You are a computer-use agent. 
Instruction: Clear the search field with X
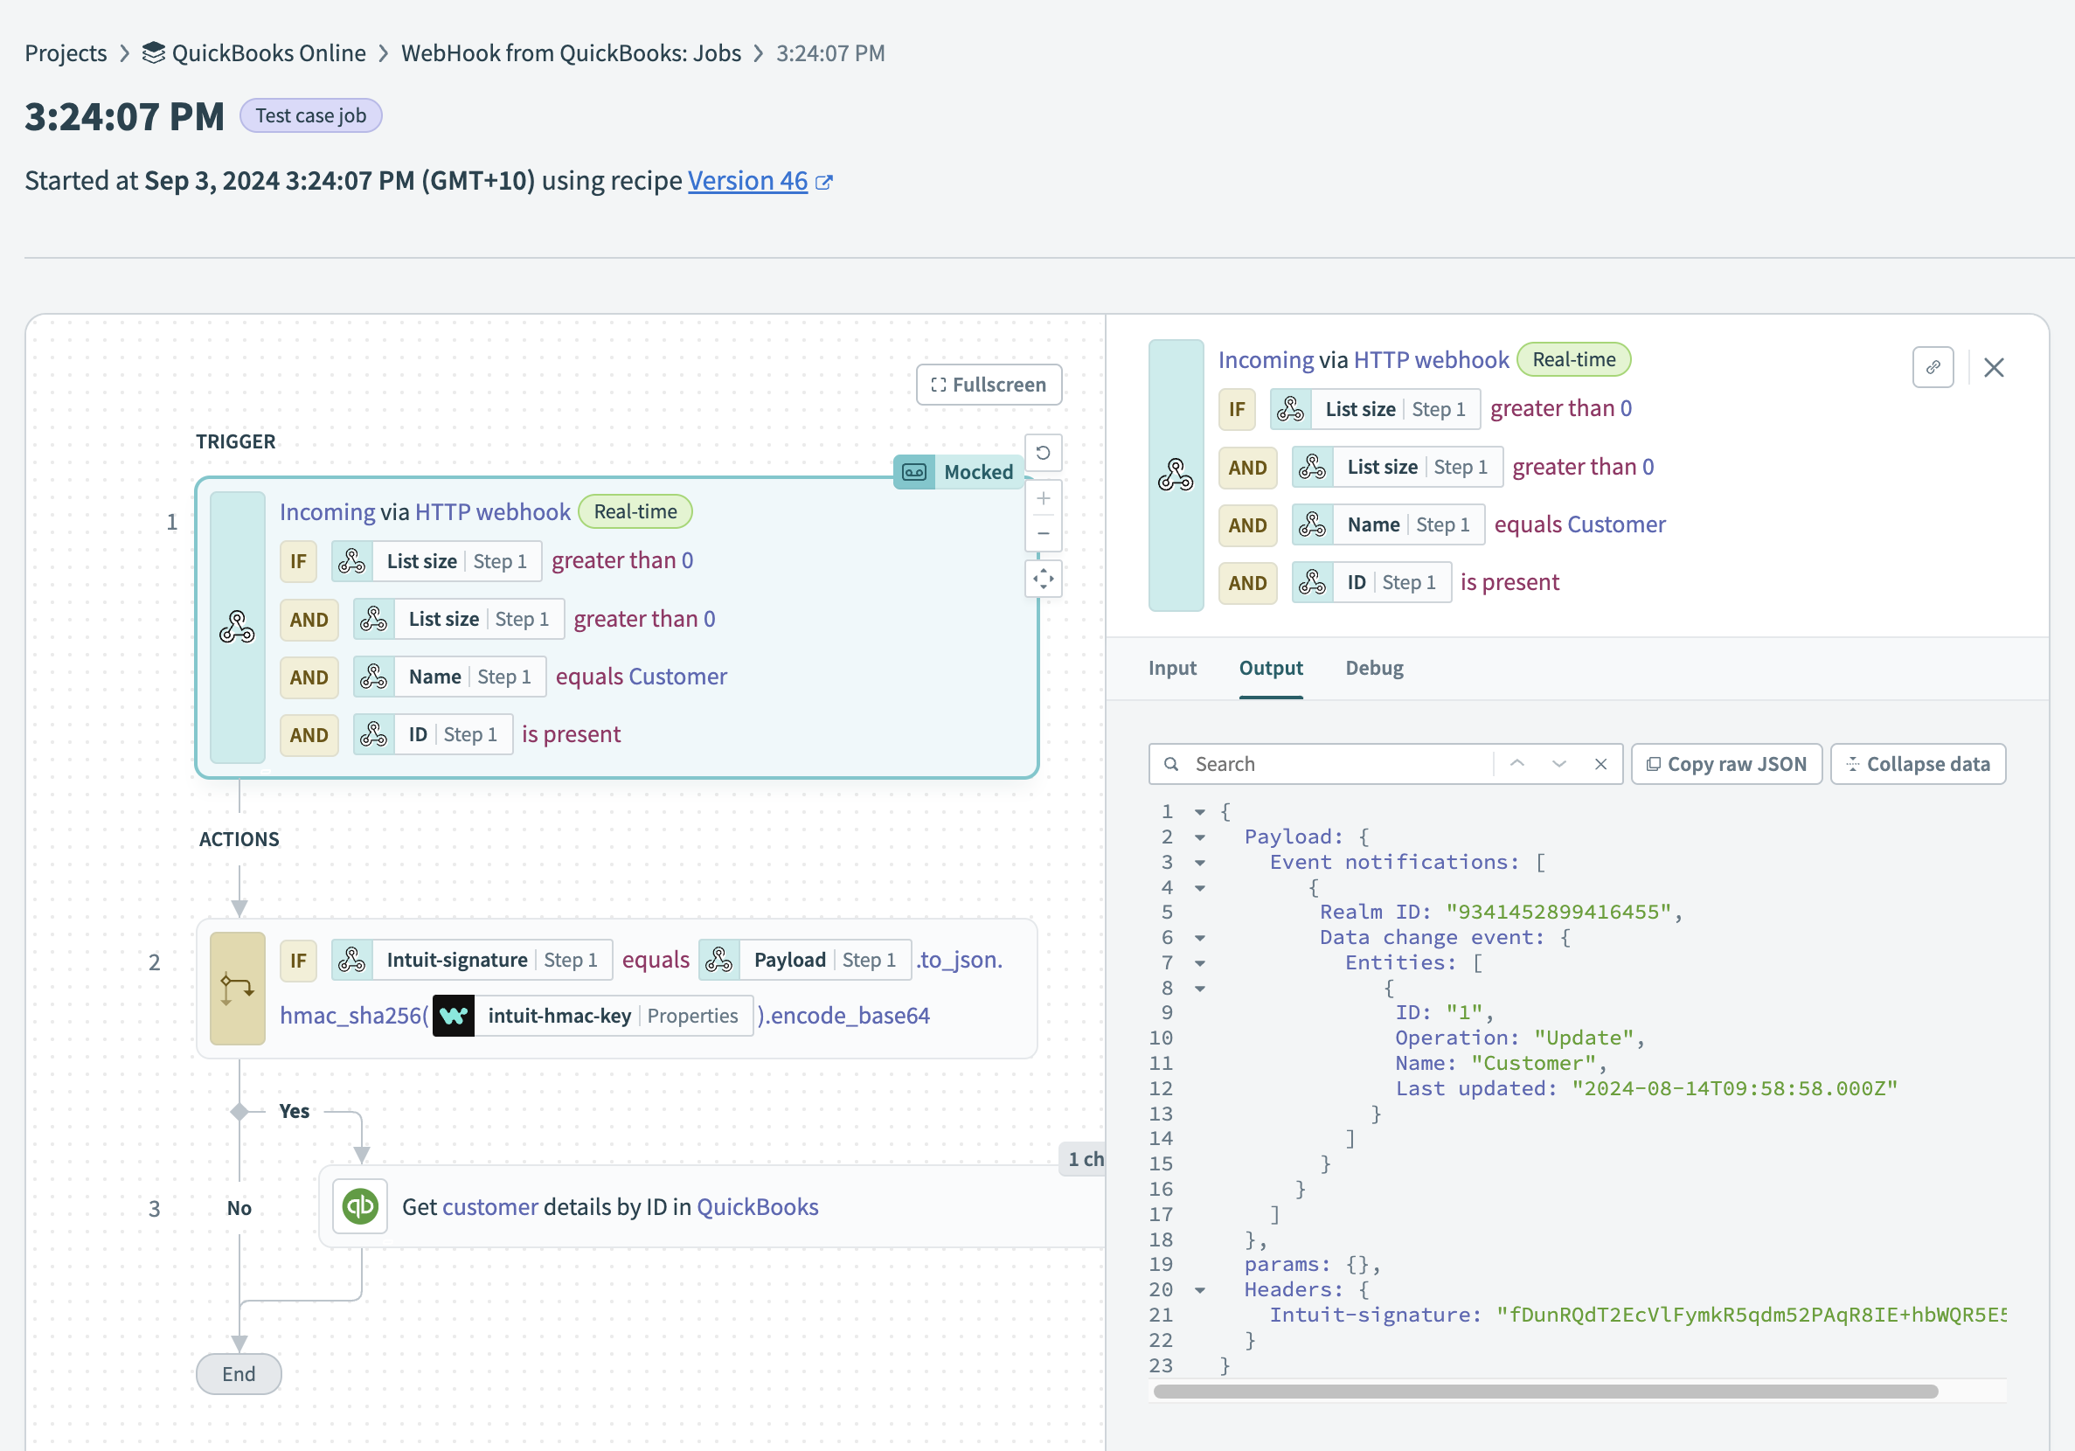[x=1600, y=764]
